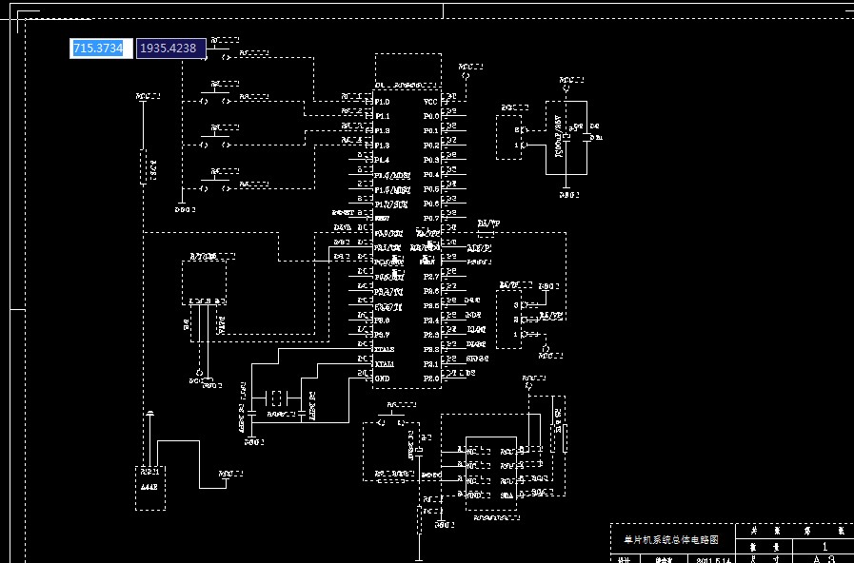
Task: Select the A3 size text in title block
Action: tap(823, 559)
